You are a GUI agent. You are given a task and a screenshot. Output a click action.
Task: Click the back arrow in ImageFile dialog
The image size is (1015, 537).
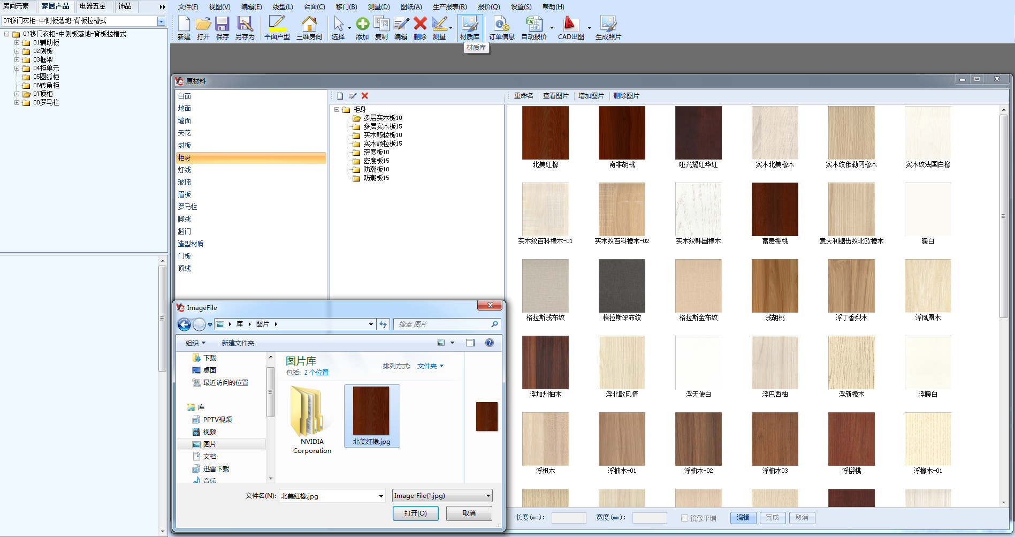tap(184, 324)
